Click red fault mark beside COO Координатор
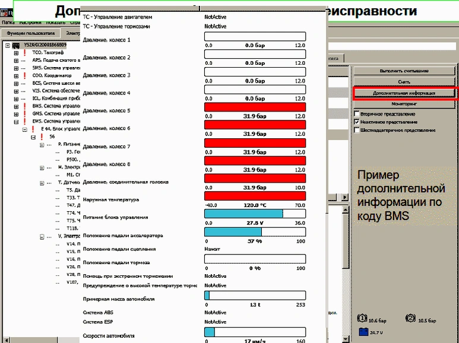The width and height of the screenshot is (459, 343). click(x=25, y=76)
